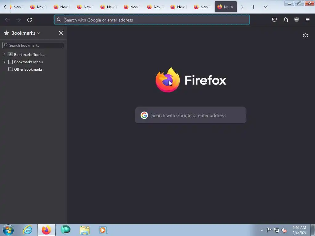Personalize new tab with gear icon

click(x=305, y=36)
